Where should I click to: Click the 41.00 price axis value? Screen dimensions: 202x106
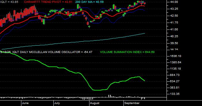click(x=174, y=30)
